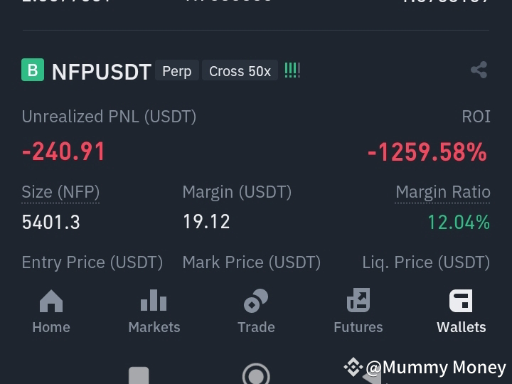Viewport: 512px width, 384px height.
Task: Tap the Android home circle button
Action: point(256,375)
